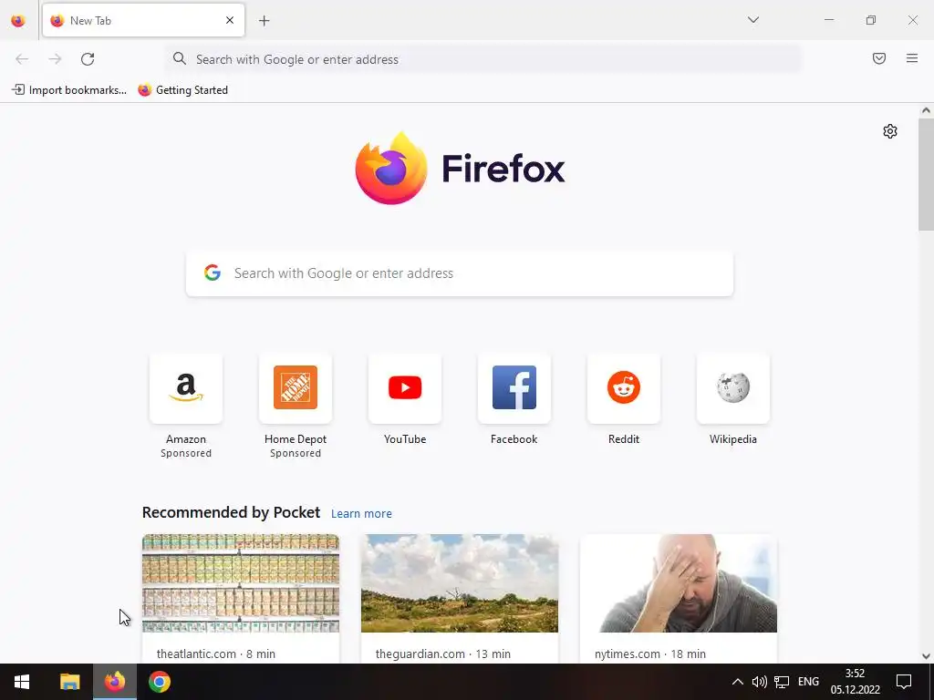Screen dimensions: 934x700
Task: Open File Explorer from taskbar
Action: click(x=69, y=682)
